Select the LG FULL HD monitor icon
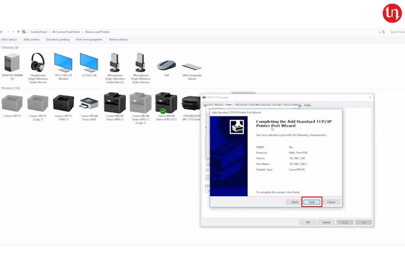 89,62
